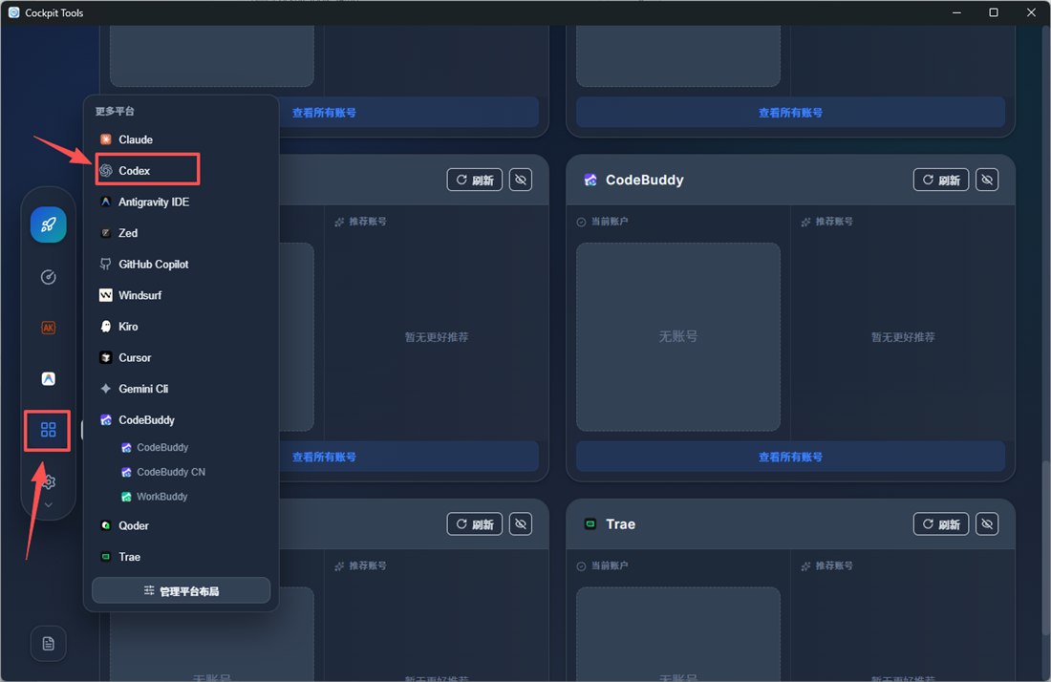Expand the sidebar chevron below settings
Image resolution: width=1051 pixels, height=682 pixels.
tap(49, 504)
